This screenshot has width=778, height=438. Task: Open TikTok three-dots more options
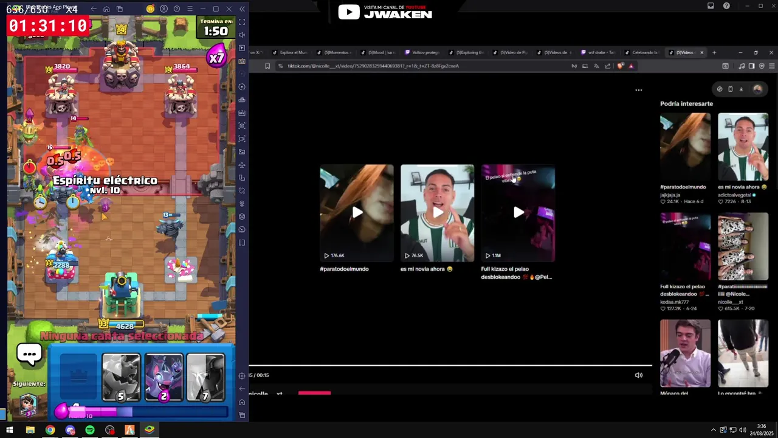[638, 90]
